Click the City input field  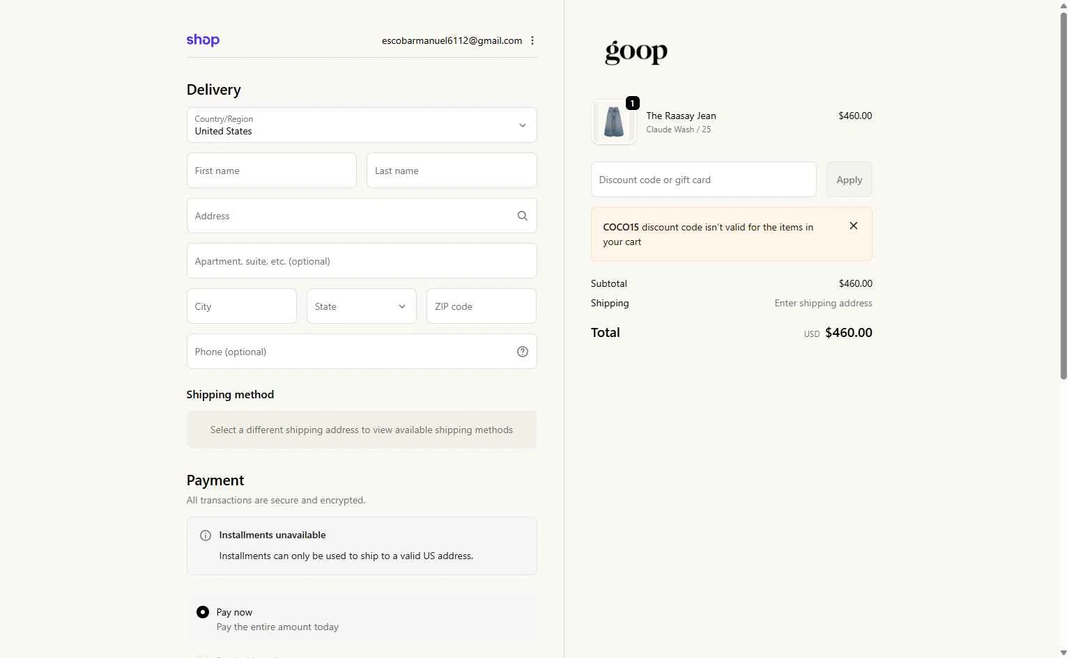pyautogui.click(x=241, y=306)
